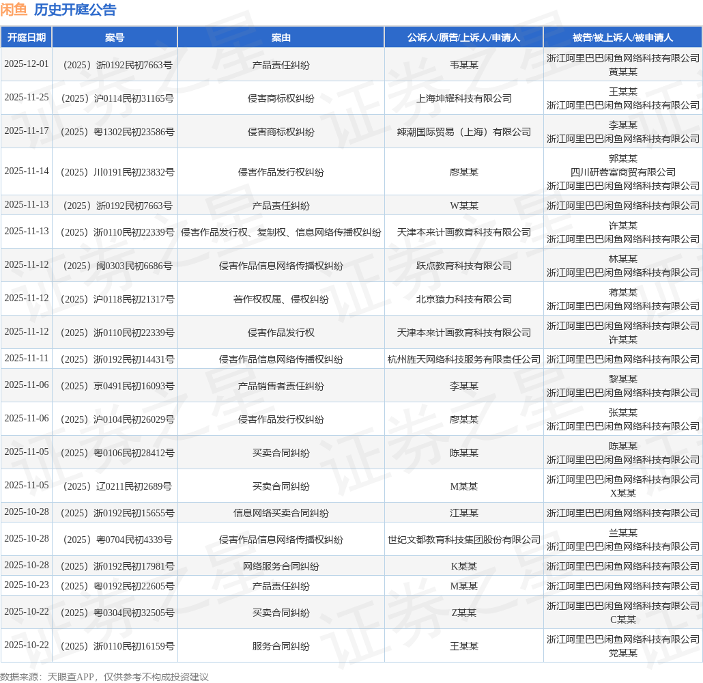The width and height of the screenshot is (703, 683).
Task: Select case number 浙0110民初16159号
Action: pyautogui.click(x=117, y=646)
